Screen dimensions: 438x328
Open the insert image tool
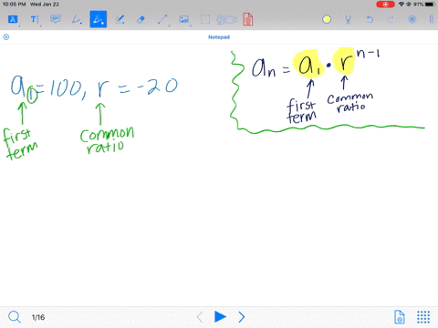(x=184, y=19)
